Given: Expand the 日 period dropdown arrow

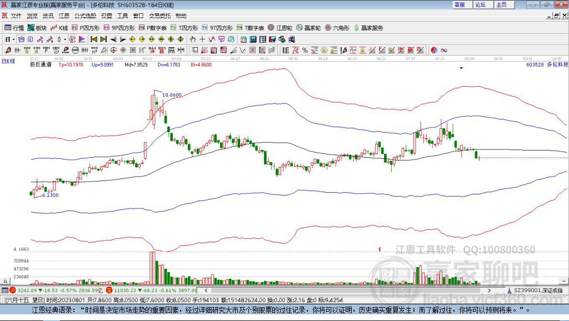Looking at the screenshot, I should point(13,39).
